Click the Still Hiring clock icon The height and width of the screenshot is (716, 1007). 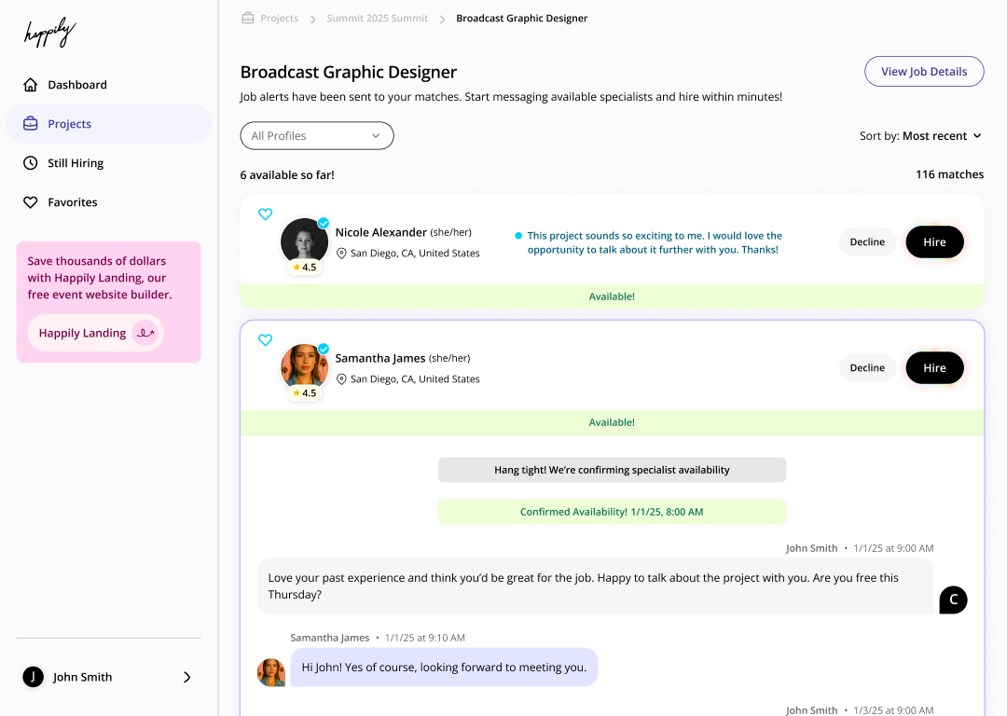pos(31,163)
